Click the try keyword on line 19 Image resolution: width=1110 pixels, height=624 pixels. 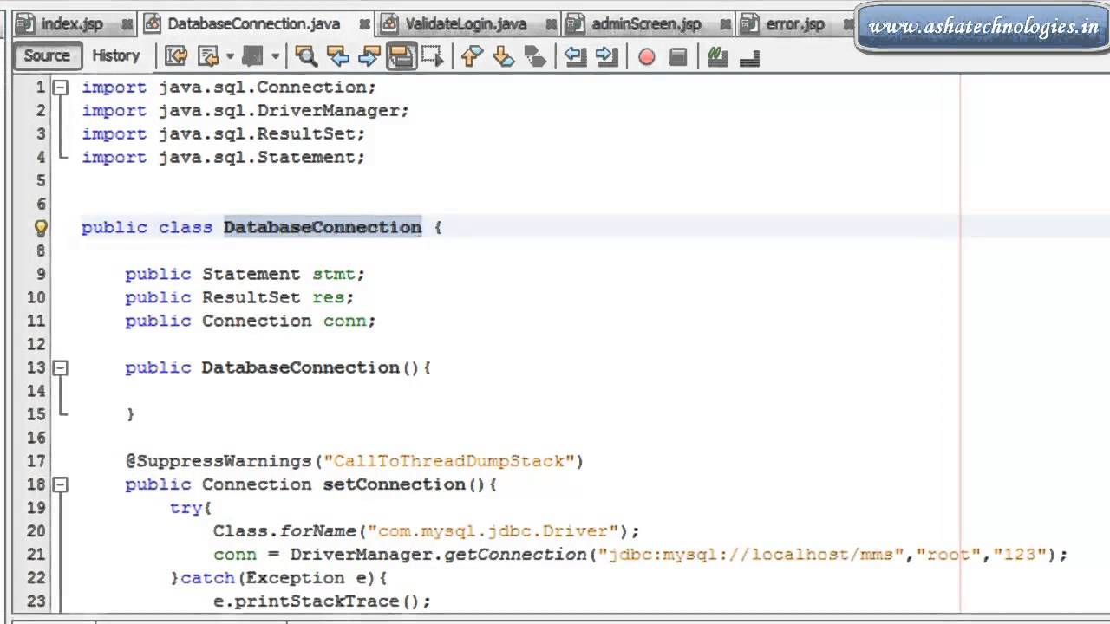pos(186,508)
